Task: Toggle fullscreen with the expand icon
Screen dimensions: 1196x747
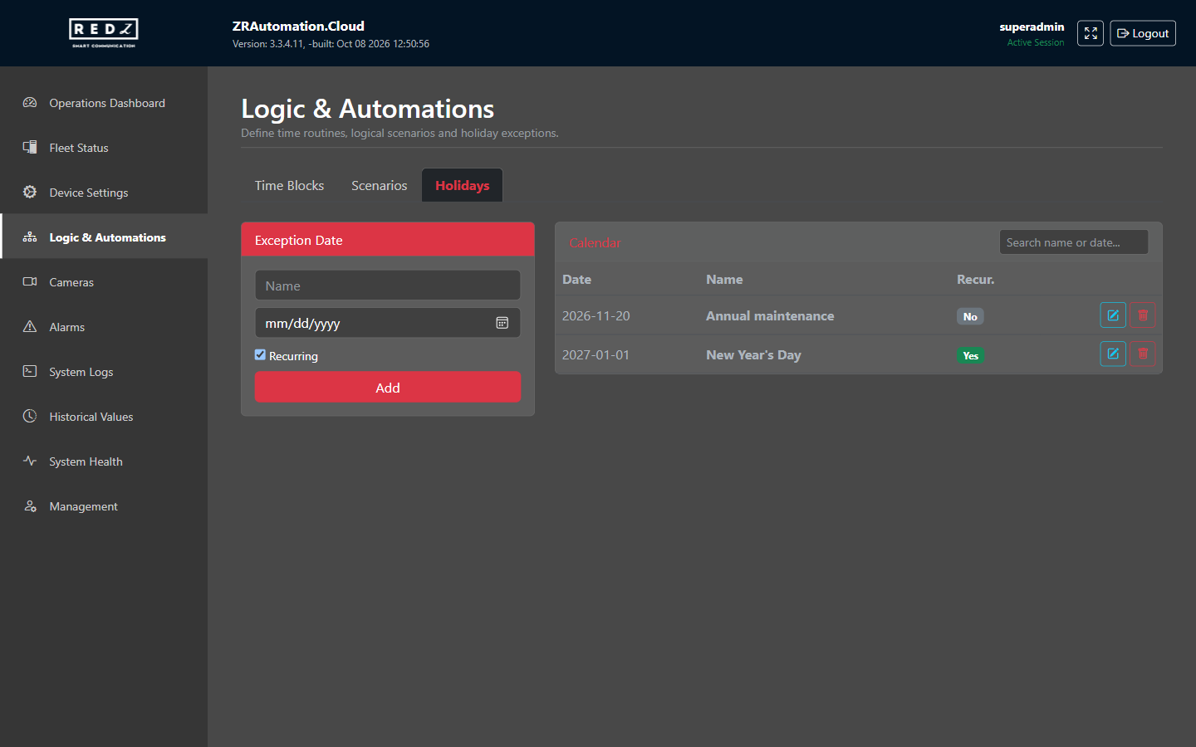Action: coord(1091,33)
